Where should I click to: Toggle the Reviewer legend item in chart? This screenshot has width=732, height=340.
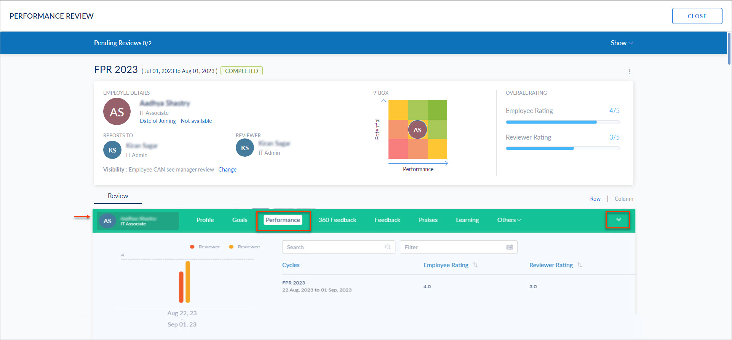point(205,247)
